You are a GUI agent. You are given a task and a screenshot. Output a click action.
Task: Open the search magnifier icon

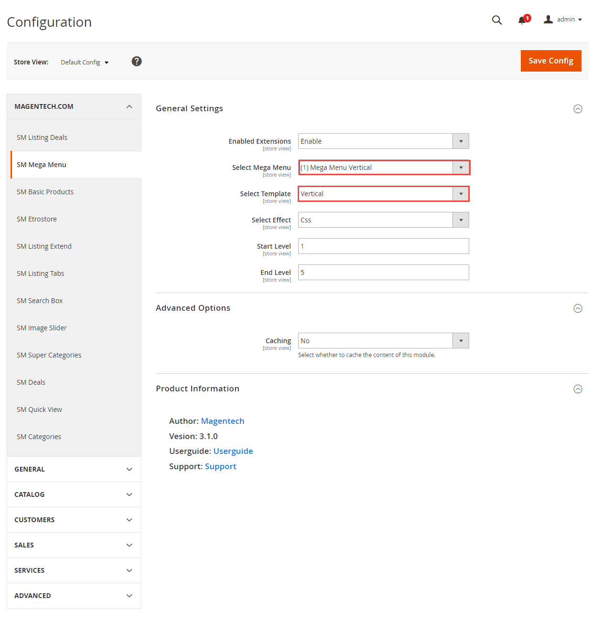(x=497, y=20)
